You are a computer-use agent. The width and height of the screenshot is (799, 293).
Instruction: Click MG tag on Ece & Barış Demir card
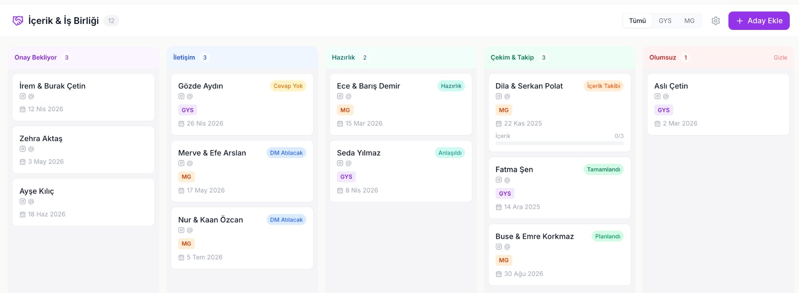345,110
